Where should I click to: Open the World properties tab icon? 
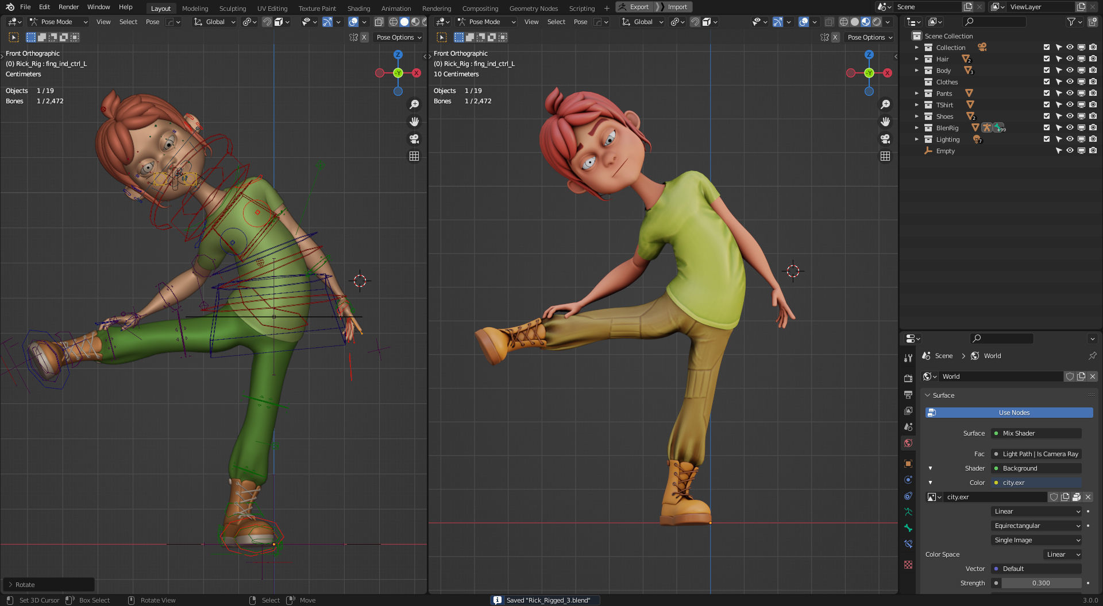[908, 443]
